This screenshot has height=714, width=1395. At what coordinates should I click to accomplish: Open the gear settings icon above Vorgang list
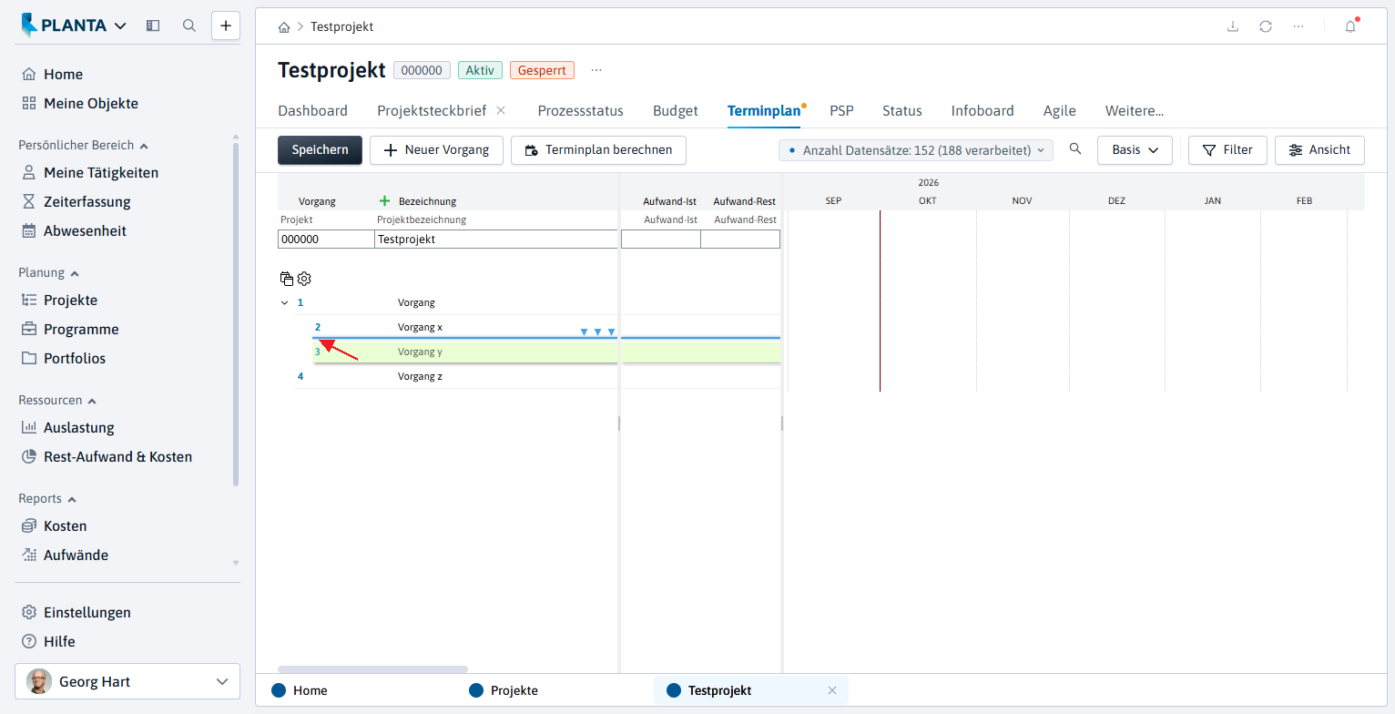point(304,278)
